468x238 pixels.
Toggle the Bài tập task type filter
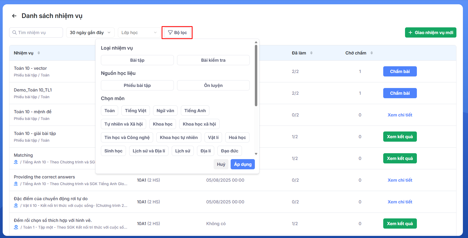coord(137,60)
